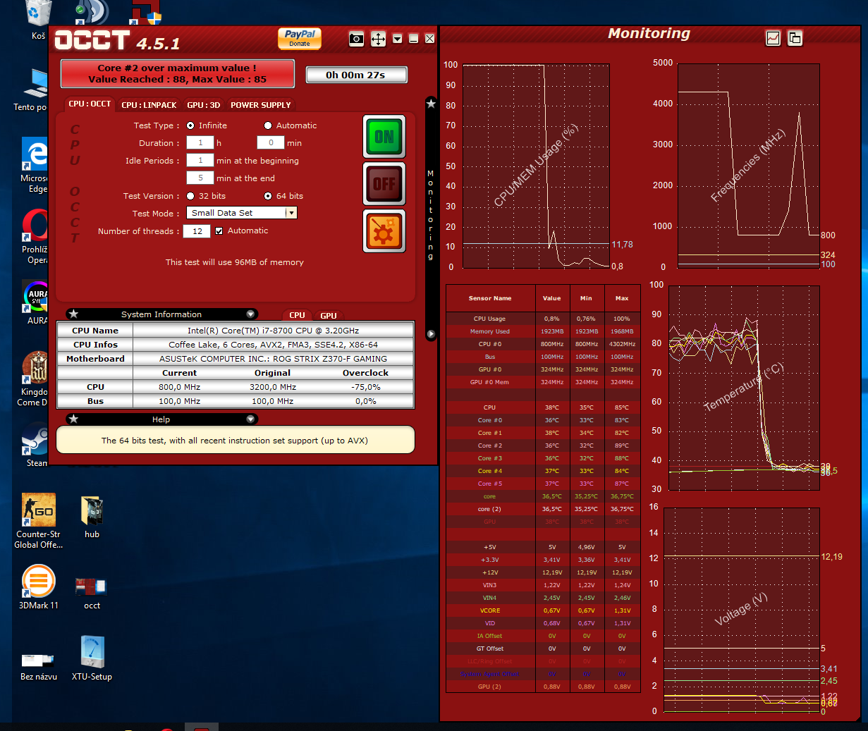This screenshot has height=731, width=868.
Task: Click the graph view icon in Monitoring
Action: pos(773,38)
